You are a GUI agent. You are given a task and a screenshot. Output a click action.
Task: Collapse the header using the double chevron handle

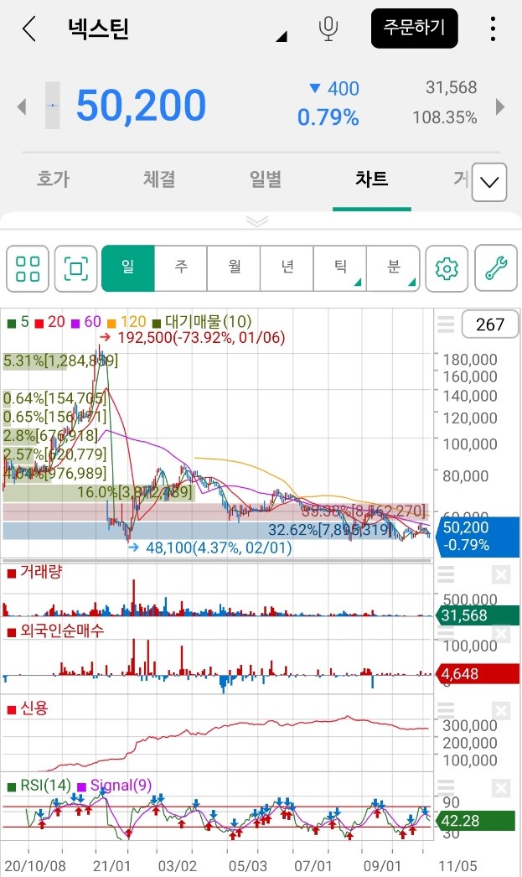point(257,221)
